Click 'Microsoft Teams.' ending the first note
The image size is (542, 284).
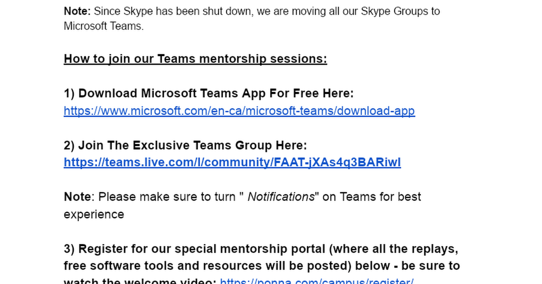103,26
